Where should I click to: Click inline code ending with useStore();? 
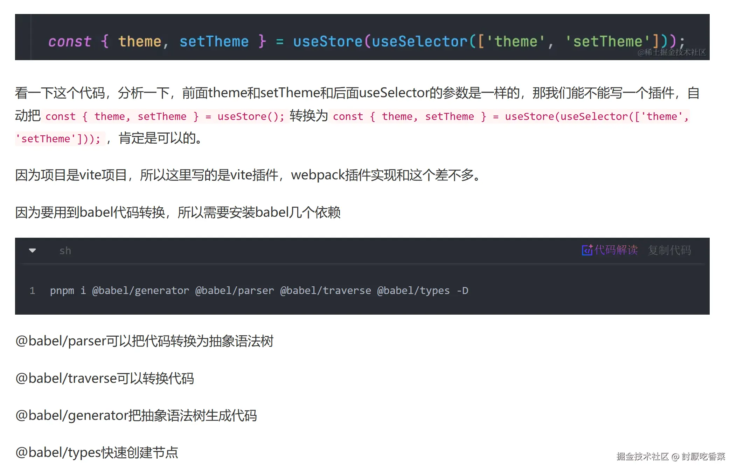pyautogui.click(x=165, y=116)
